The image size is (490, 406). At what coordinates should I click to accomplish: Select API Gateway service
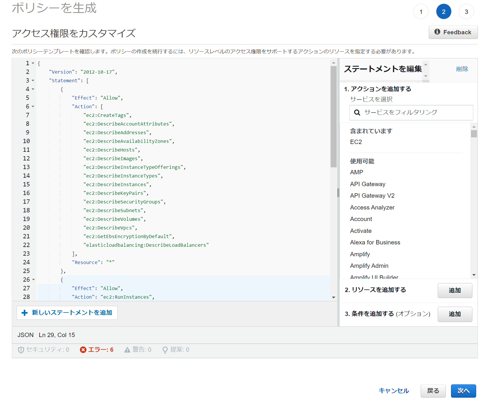pyautogui.click(x=368, y=184)
